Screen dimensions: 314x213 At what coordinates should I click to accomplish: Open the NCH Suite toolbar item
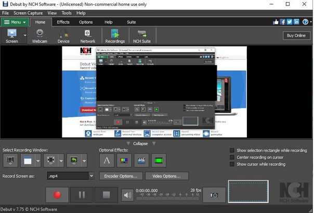142,36
